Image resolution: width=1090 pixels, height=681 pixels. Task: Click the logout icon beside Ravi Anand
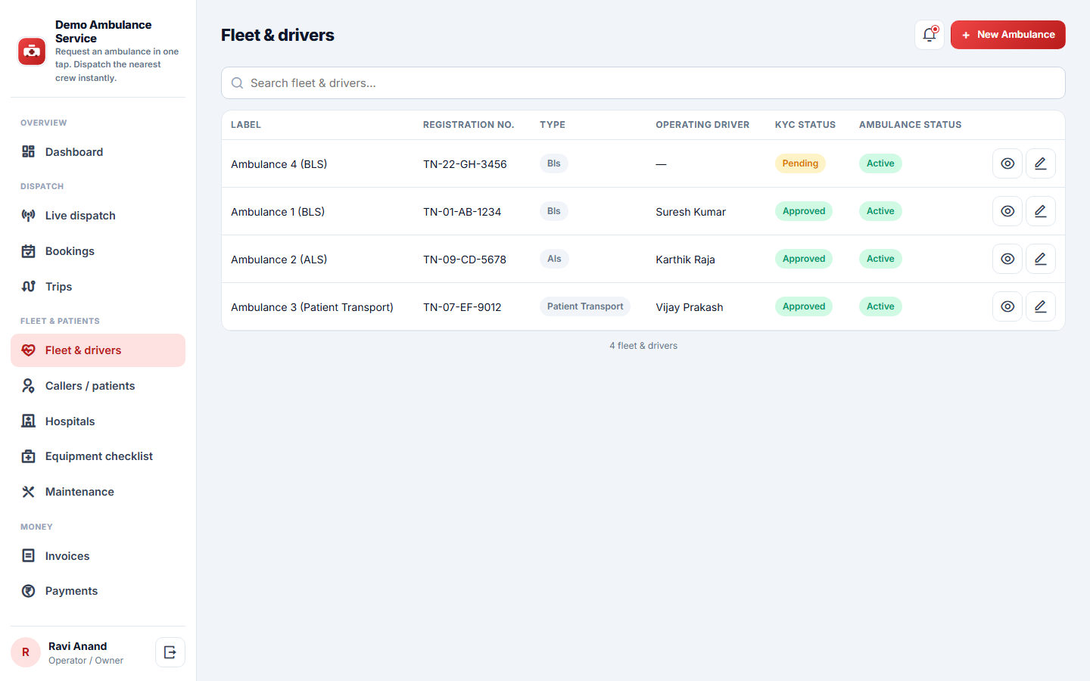coord(170,652)
